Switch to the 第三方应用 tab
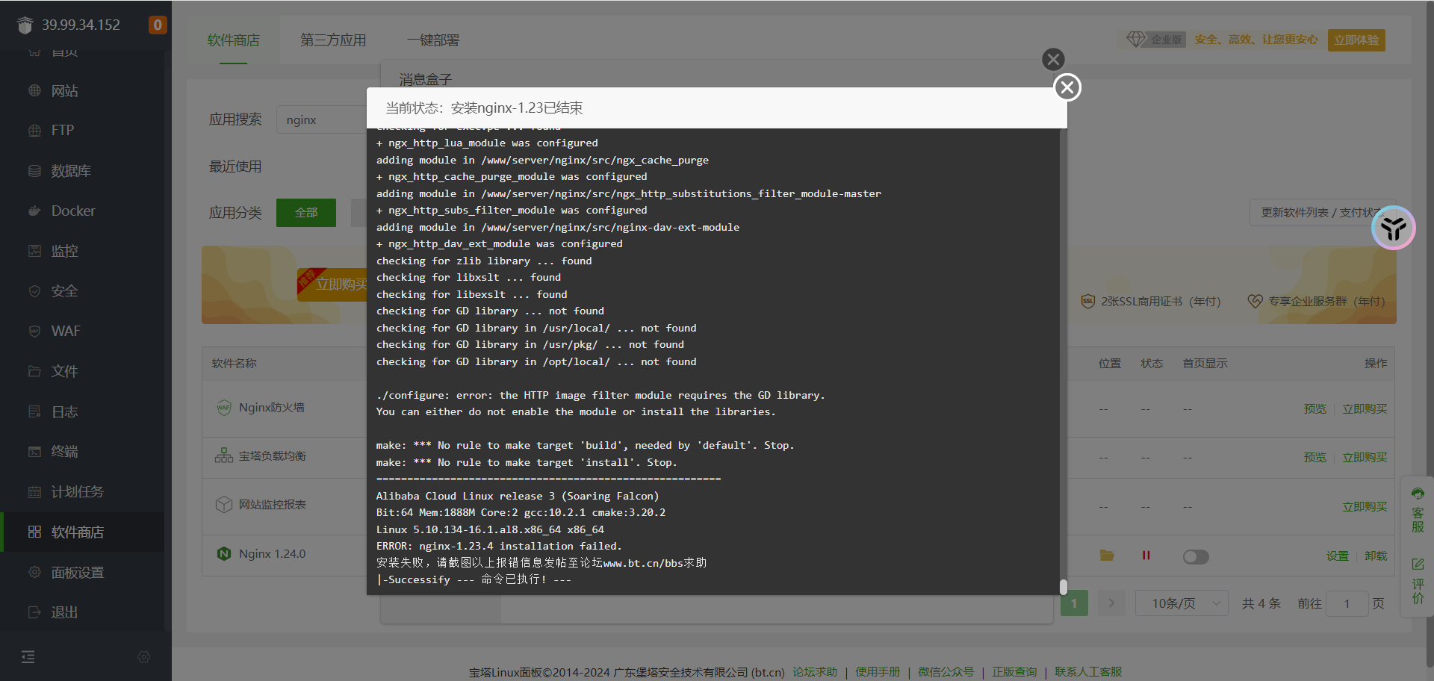The width and height of the screenshot is (1434, 681). point(333,40)
